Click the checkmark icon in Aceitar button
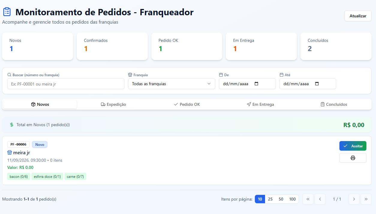The image size is (376, 214). (x=345, y=146)
